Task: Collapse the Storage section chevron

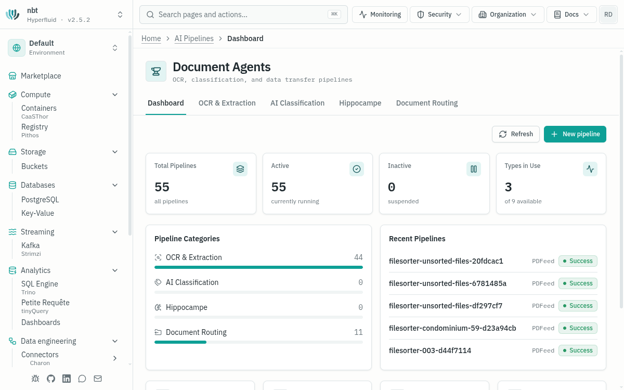Action: (x=115, y=152)
